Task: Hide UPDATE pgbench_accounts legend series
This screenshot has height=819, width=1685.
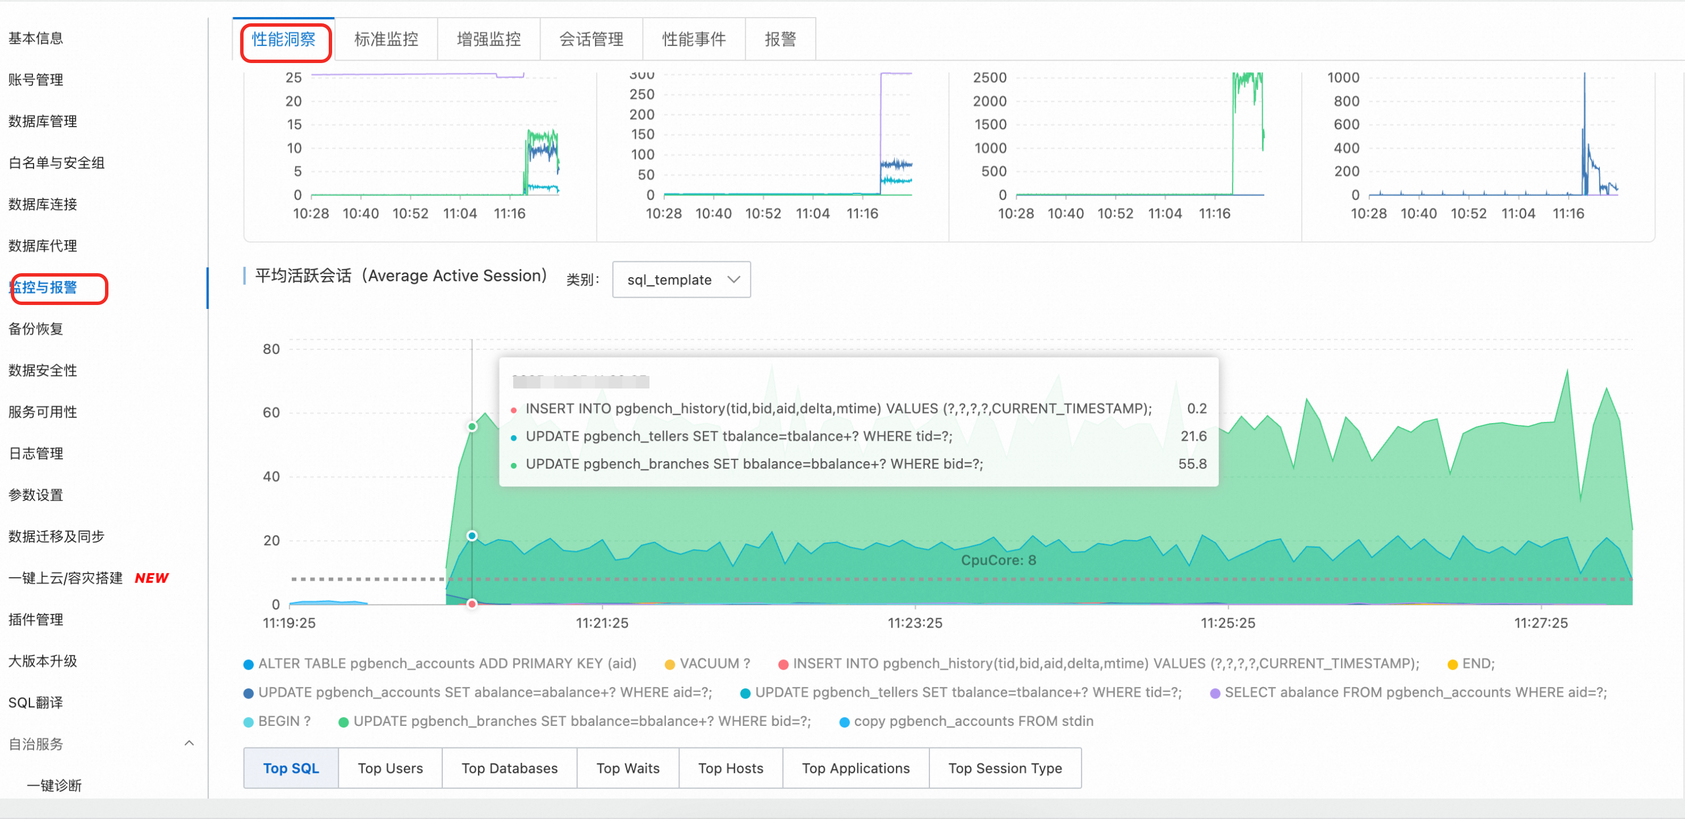Action: click(x=249, y=693)
